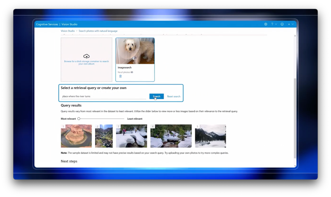331x197 pixels.
Task: Click the 'Vision Studio' header title
Action: (70, 24)
